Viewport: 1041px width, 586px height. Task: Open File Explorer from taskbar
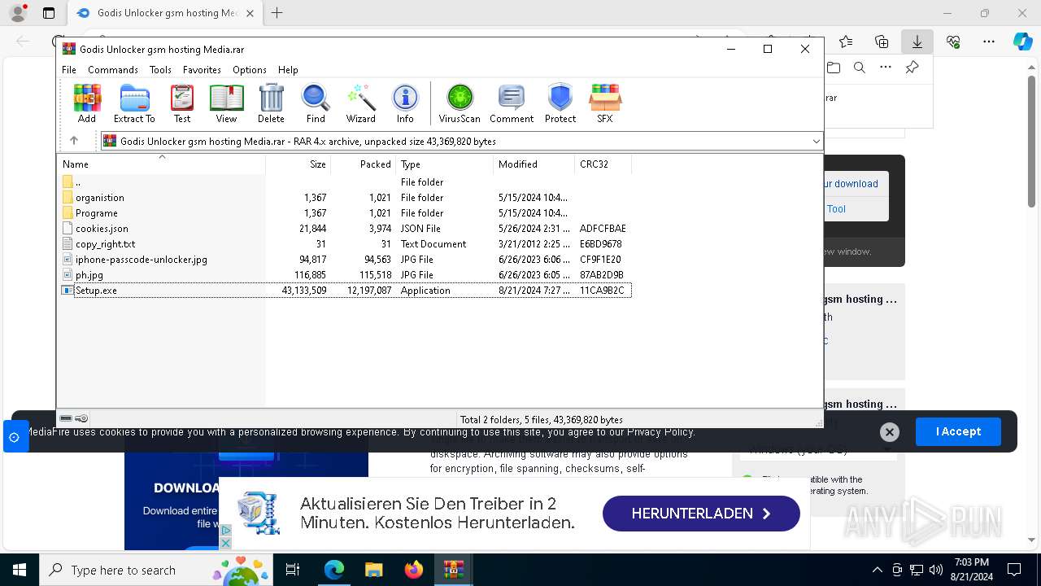pos(374,570)
